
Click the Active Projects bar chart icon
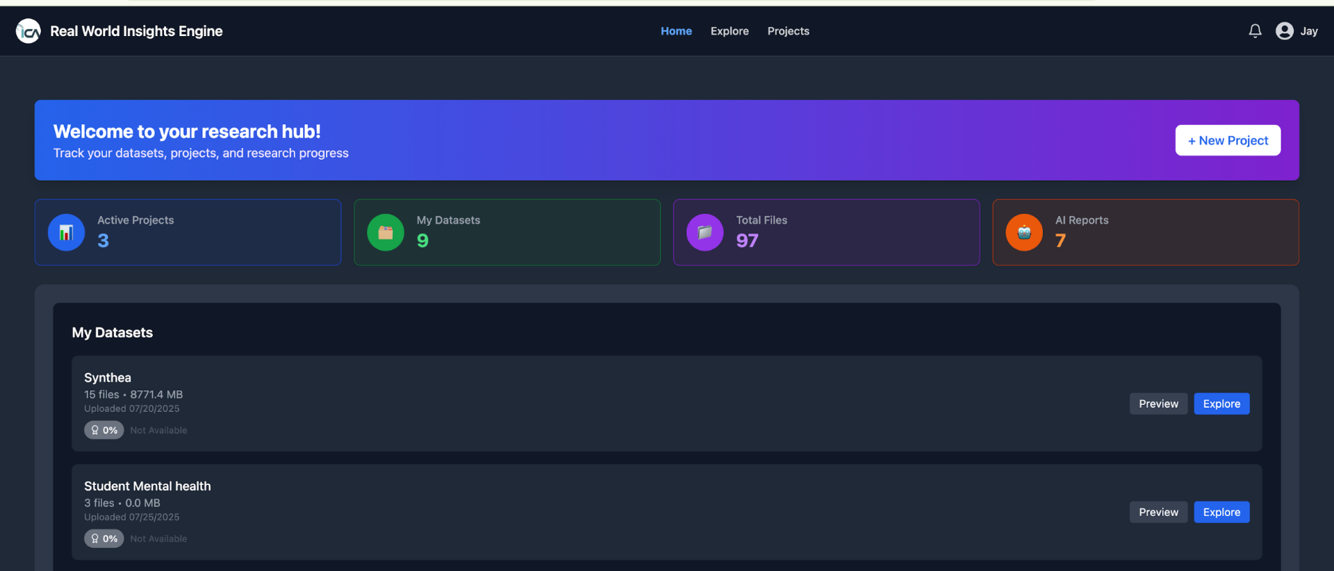[x=66, y=232]
